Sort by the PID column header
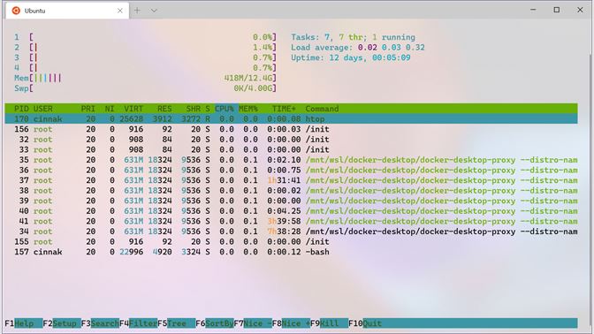The height and width of the screenshot is (334, 594). 21,109
